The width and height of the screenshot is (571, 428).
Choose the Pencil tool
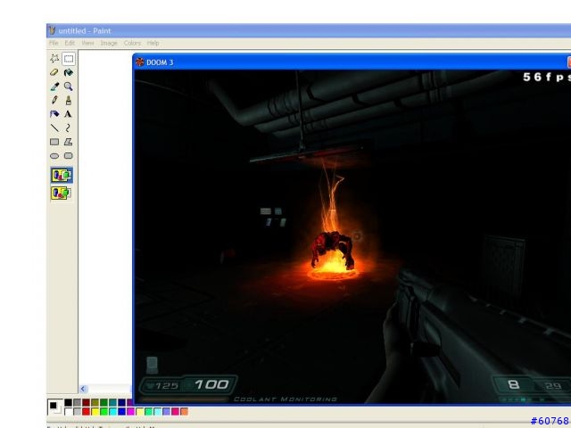tap(54, 100)
